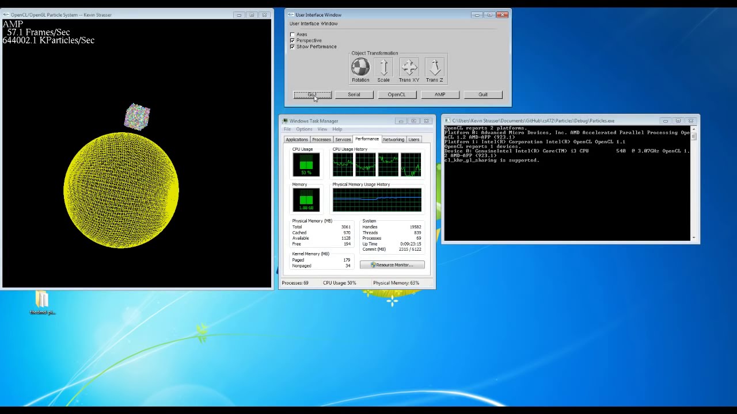Click the particle system window title icon
This screenshot has width=737, height=414.
[x=6, y=15]
